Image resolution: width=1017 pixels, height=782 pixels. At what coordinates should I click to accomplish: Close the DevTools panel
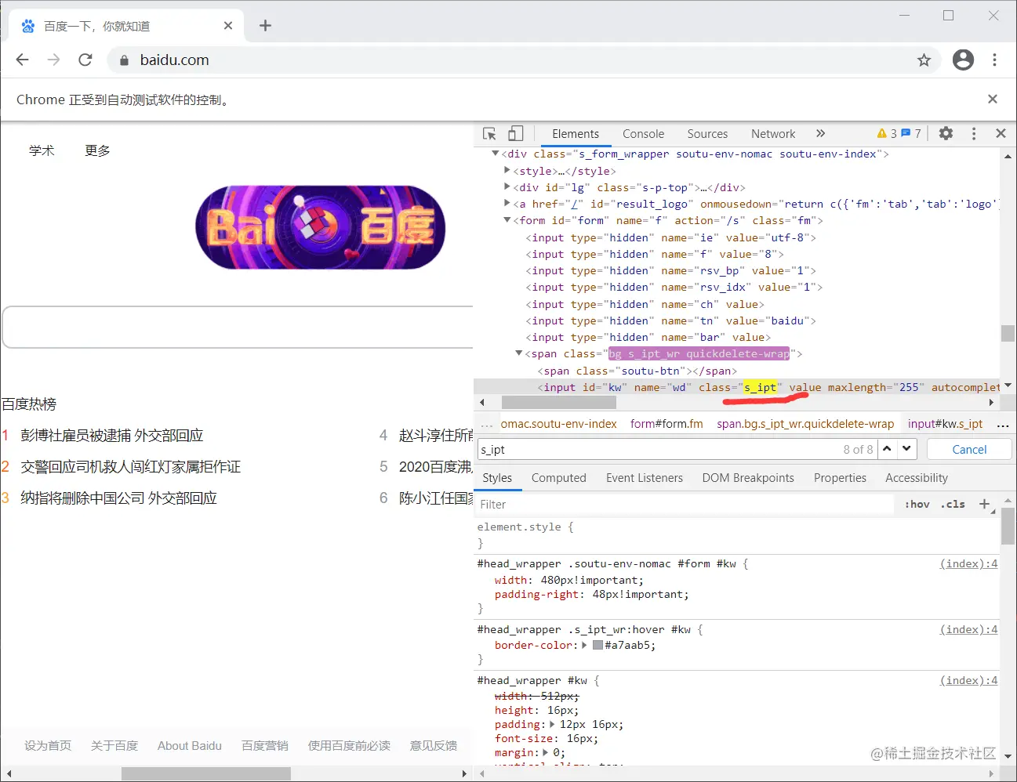click(x=1001, y=134)
